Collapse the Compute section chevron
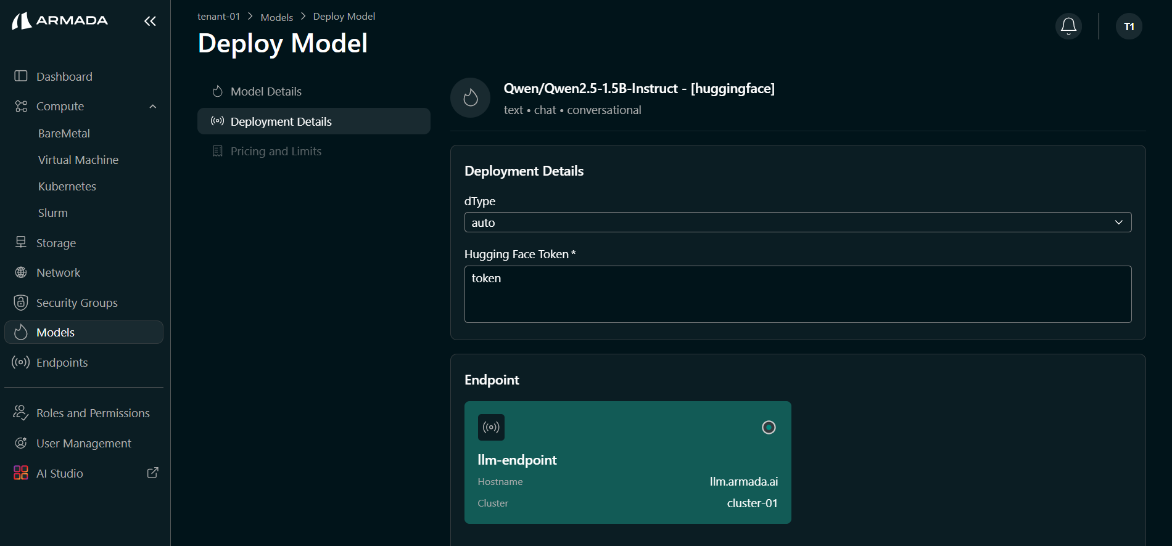This screenshot has width=1172, height=546. (x=152, y=106)
